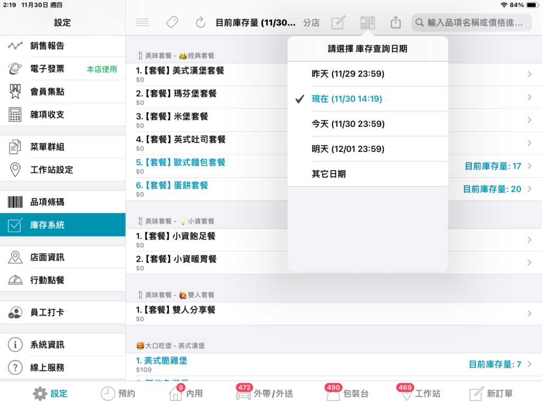Tap 本店使用 label next to 電子發票
The height and width of the screenshot is (406, 542).
[x=102, y=69]
